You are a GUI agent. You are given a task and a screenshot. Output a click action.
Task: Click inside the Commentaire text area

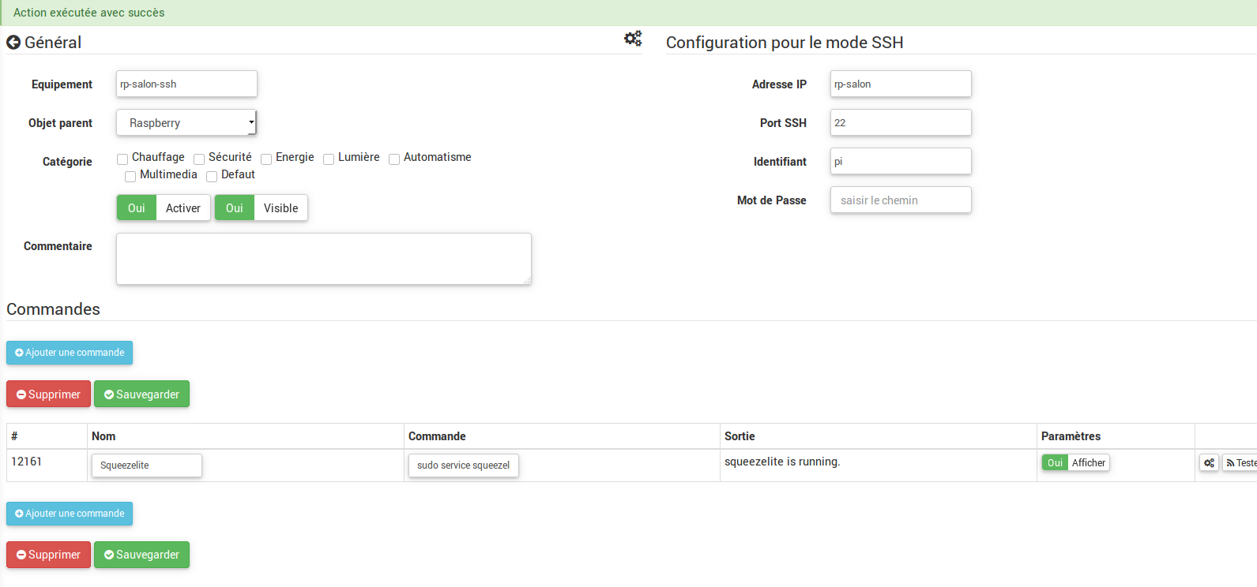(x=324, y=259)
